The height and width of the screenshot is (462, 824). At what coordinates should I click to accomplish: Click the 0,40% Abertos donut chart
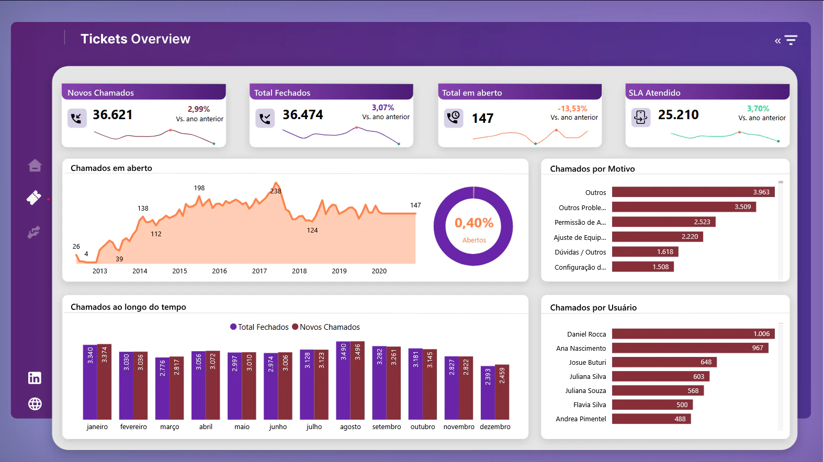click(473, 226)
